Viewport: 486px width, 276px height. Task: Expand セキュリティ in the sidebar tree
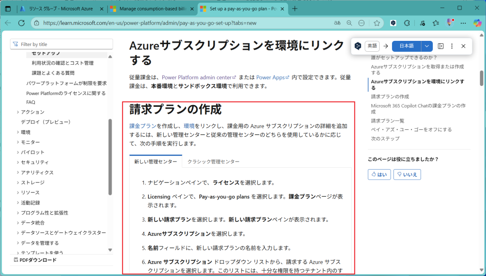click(x=18, y=162)
